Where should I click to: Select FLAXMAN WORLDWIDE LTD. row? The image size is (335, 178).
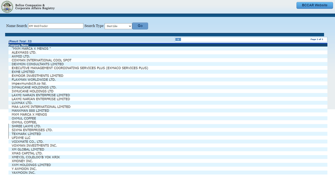pos(168,79)
